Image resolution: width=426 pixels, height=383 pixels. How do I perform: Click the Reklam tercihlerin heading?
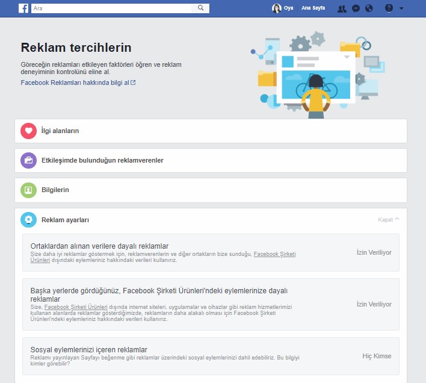(76, 48)
